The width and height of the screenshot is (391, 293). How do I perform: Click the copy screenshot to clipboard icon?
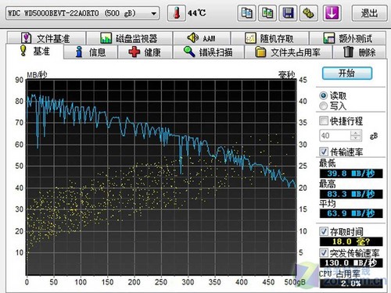click(x=267, y=13)
